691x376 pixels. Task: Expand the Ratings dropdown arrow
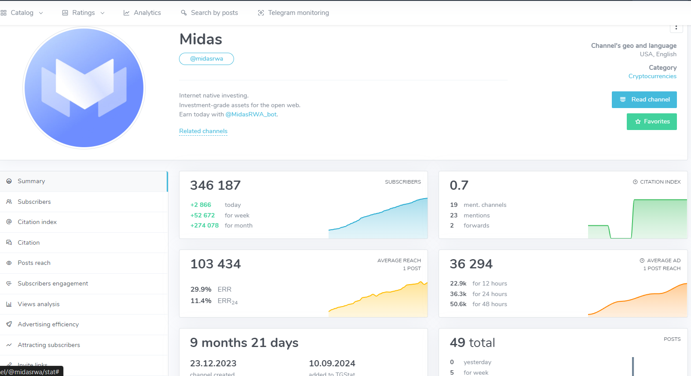pos(102,13)
